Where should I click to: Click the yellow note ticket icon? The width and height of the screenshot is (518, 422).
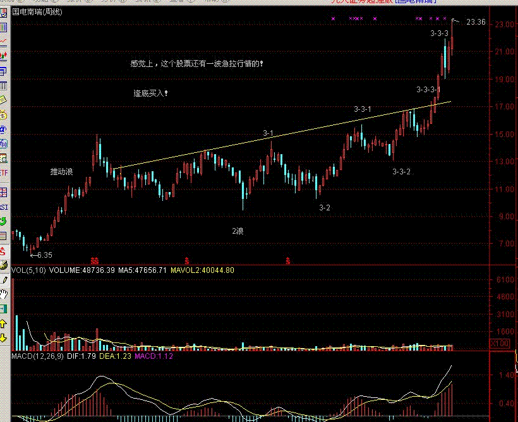pyautogui.click(x=3, y=100)
